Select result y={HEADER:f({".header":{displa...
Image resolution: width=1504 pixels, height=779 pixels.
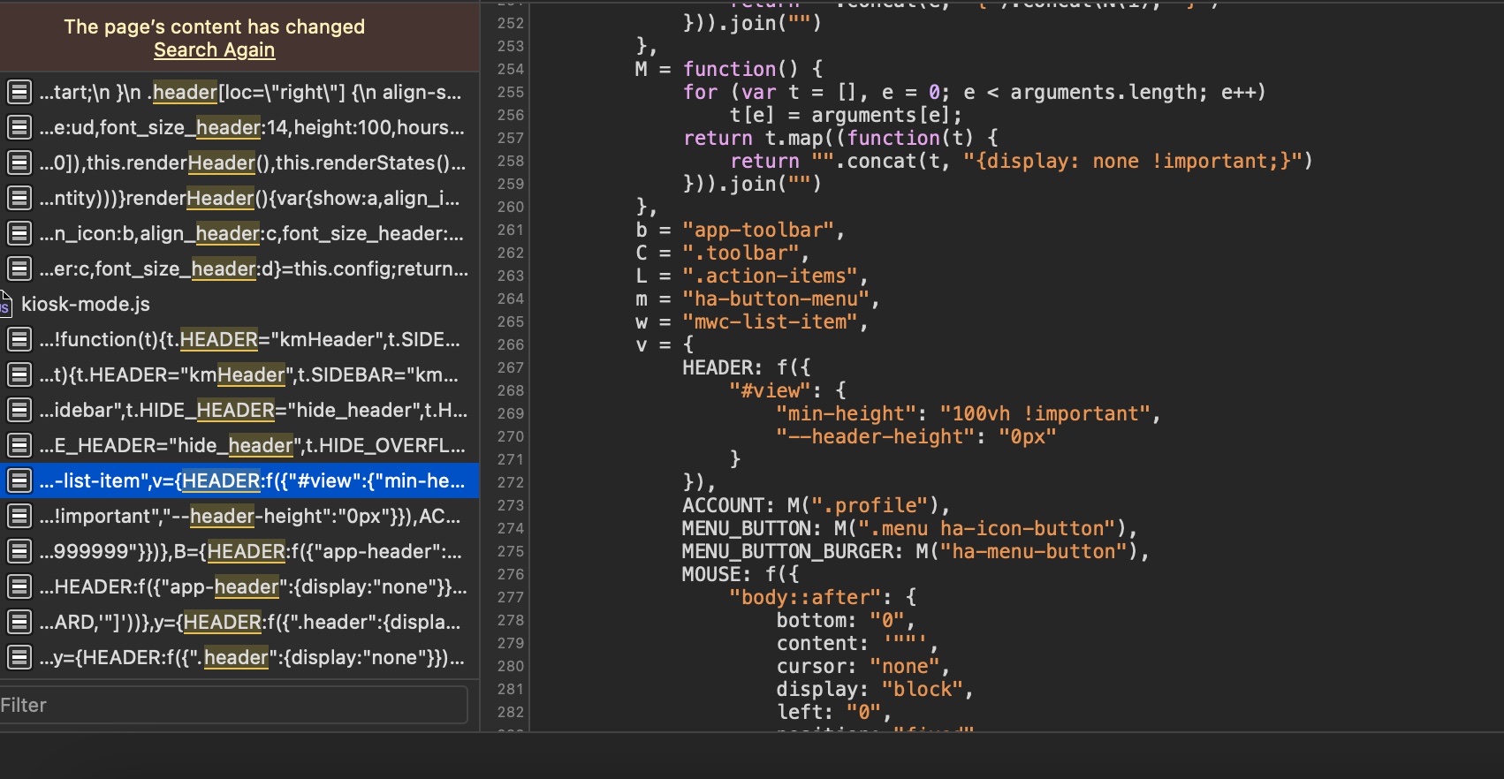pyautogui.click(x=239, y=622)
